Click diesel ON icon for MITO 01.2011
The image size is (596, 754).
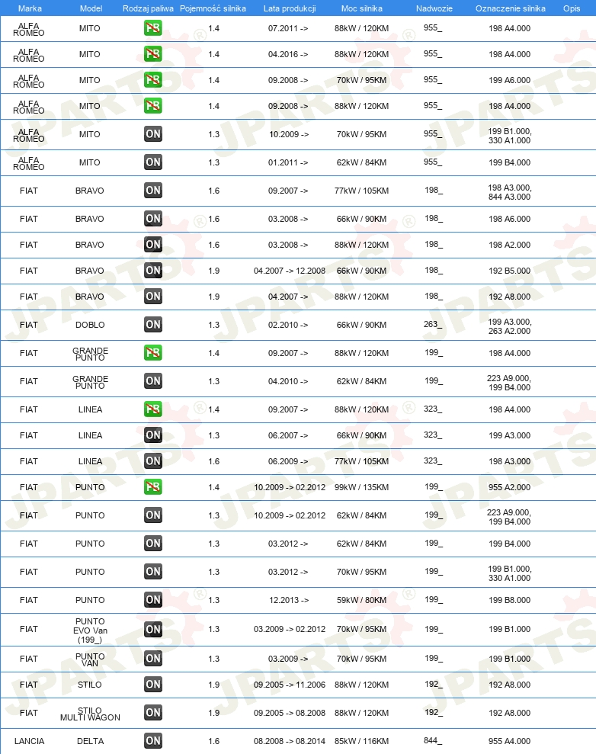(x=153, y=162)
